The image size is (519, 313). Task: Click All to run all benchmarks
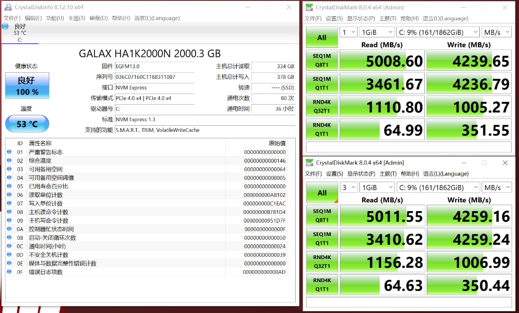[x=322, y=37]
